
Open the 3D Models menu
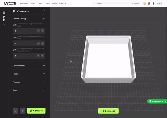coord(24,3)
